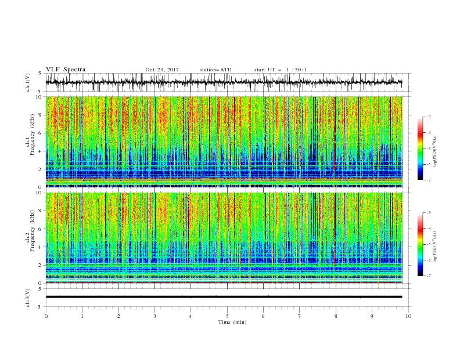The image size is (460, 355).
Task: Click the upper colorbar label 'log(PSD)(V²/Hz)'
Action: [434, 151]
